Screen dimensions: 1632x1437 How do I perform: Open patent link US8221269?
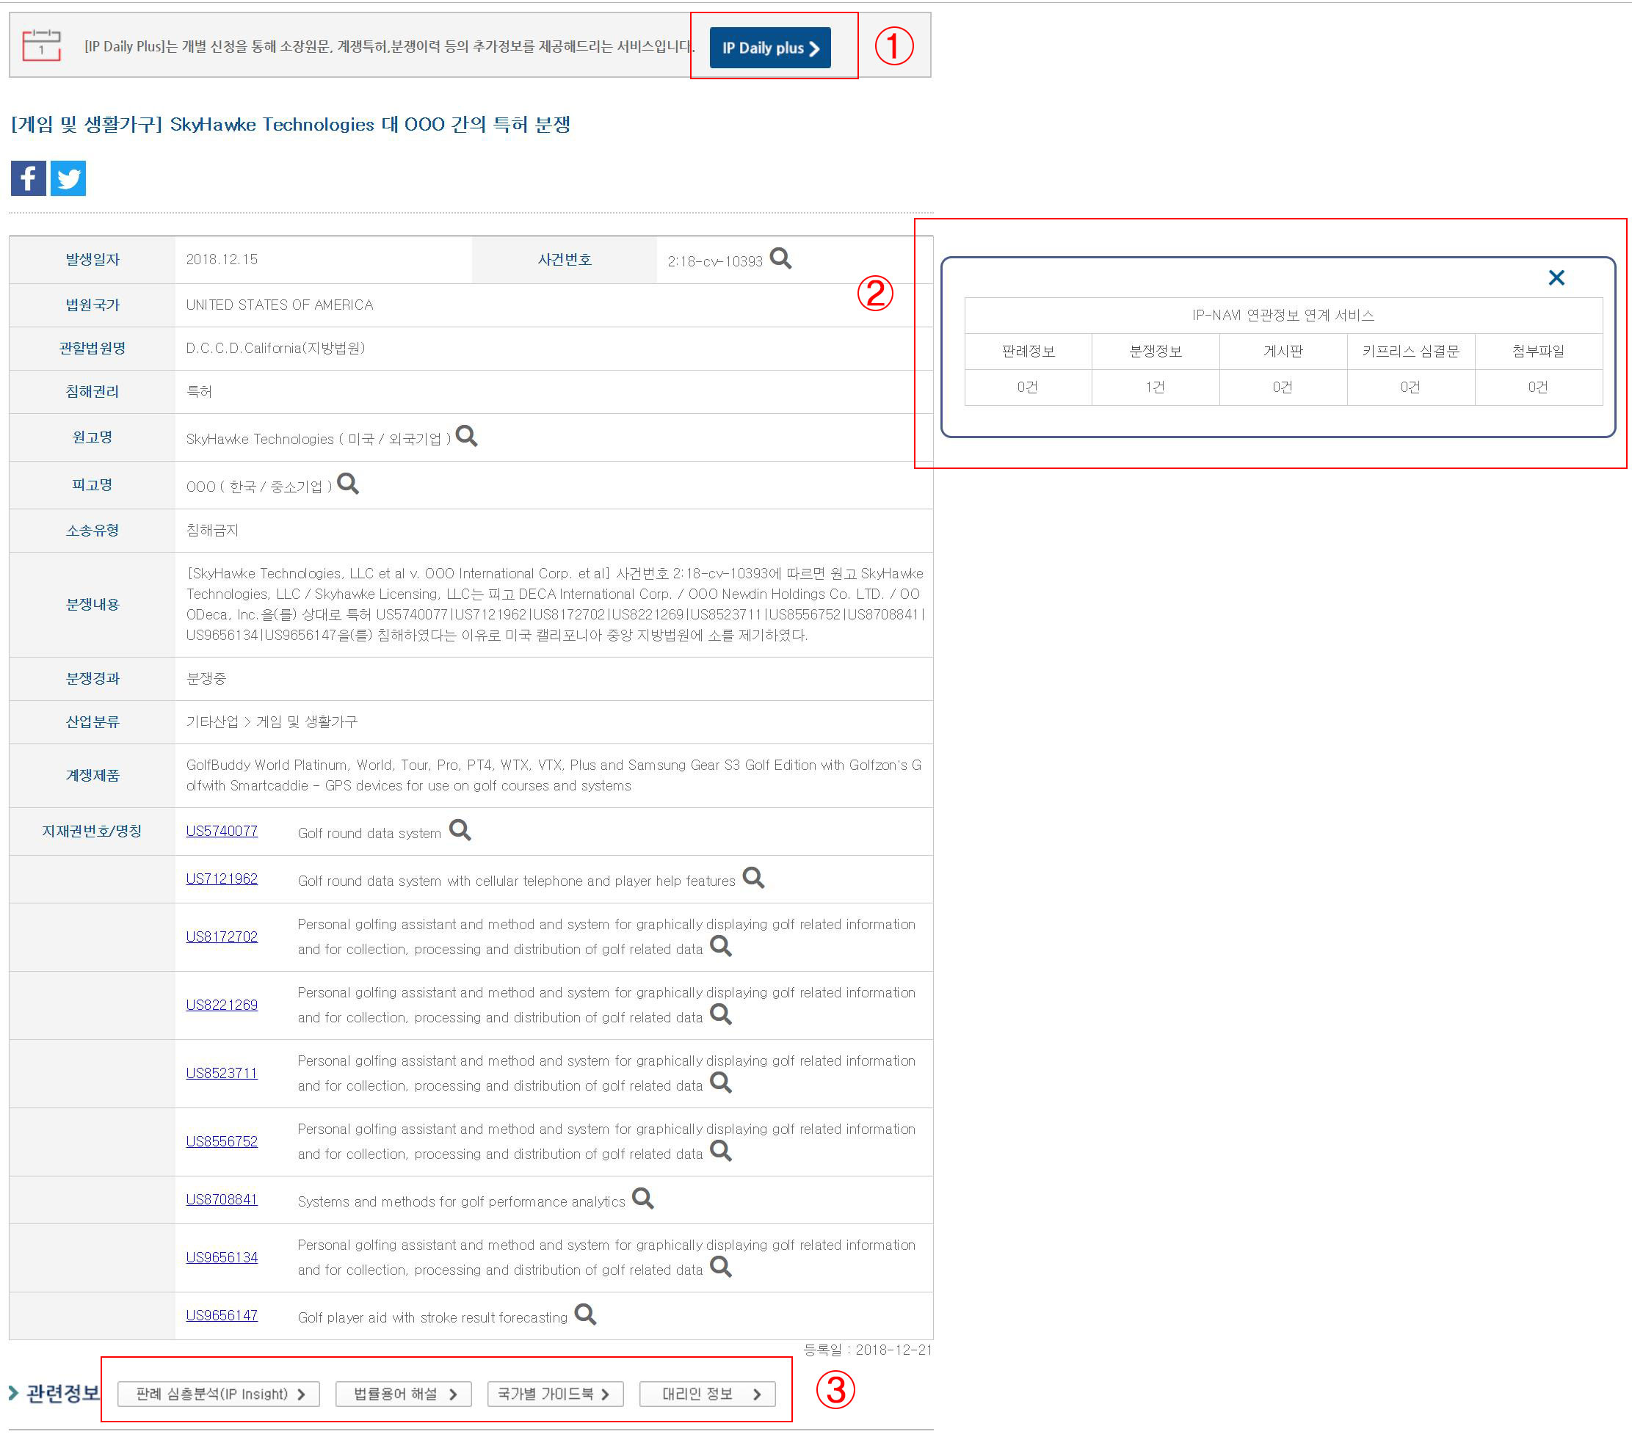pyautogui.click(x=222, y=1005)
